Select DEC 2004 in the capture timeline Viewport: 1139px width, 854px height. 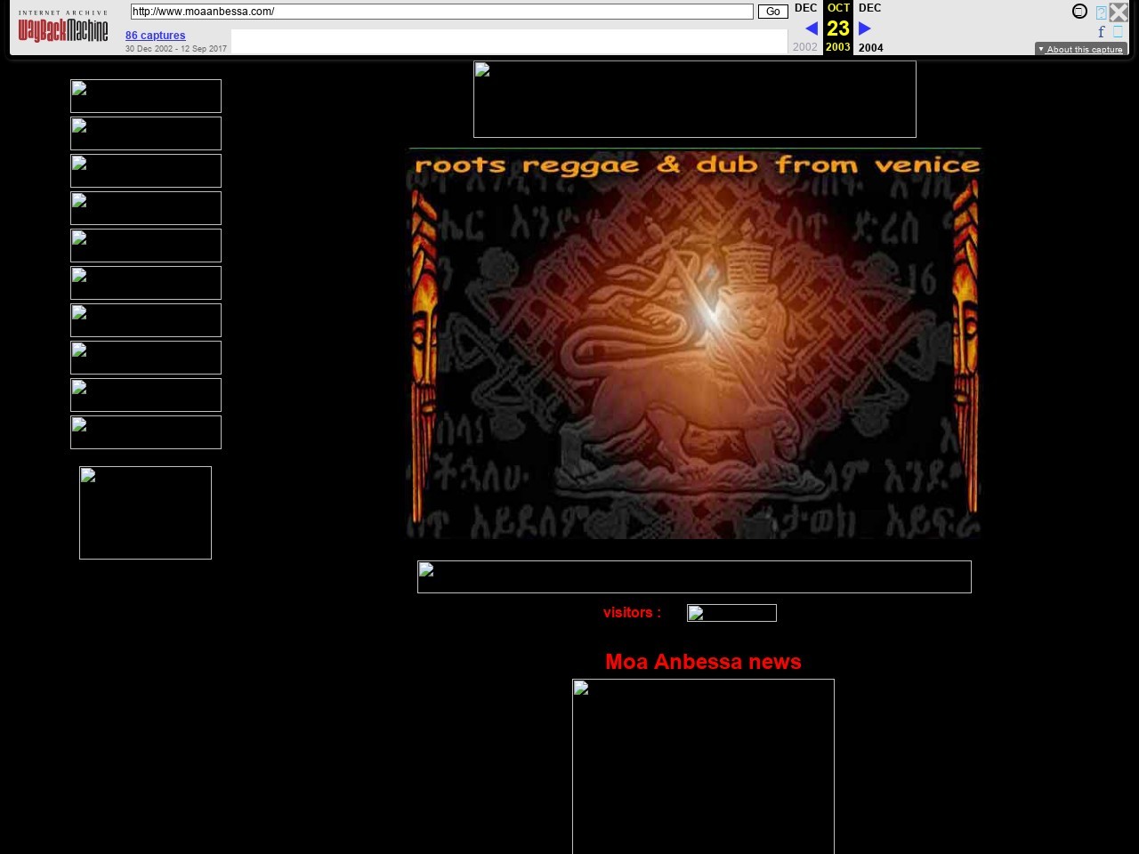870,47
